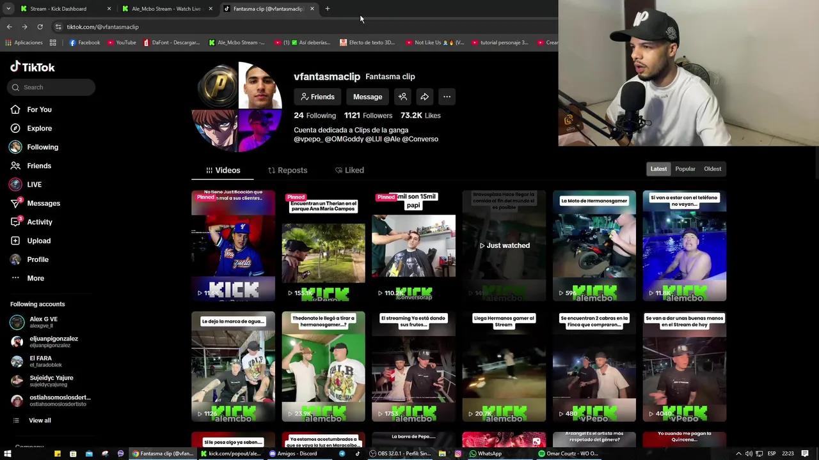Screen dimensions: 819x460
Task: Sort videos by Oldest
Action: pyautogui.click(x=712, y=169)
